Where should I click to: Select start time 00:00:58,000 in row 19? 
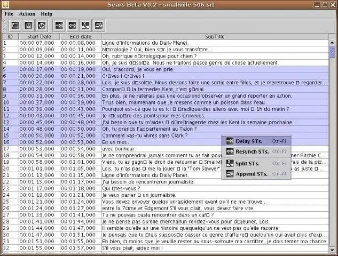(x=39, y=162)
